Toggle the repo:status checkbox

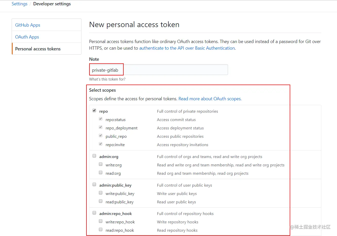click(x=101, y=119)
